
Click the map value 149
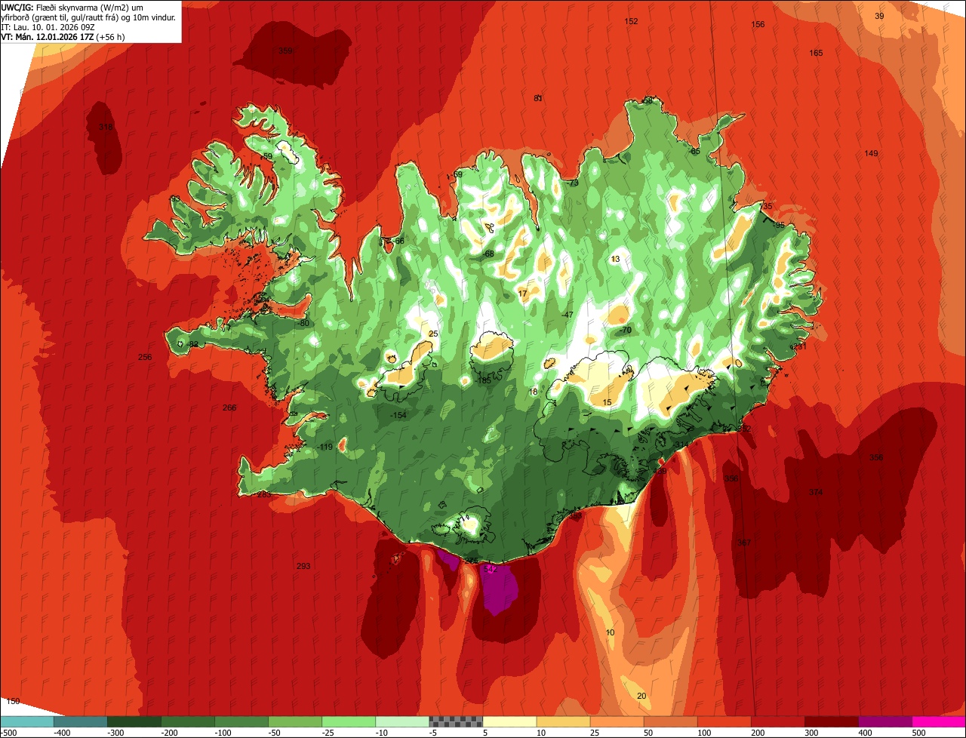pos(871,154)
